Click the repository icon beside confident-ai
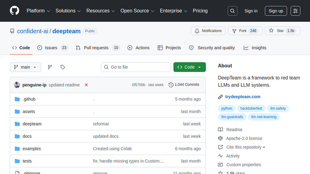This screenshot has width=310, height=174. click(x=12, y=31)
